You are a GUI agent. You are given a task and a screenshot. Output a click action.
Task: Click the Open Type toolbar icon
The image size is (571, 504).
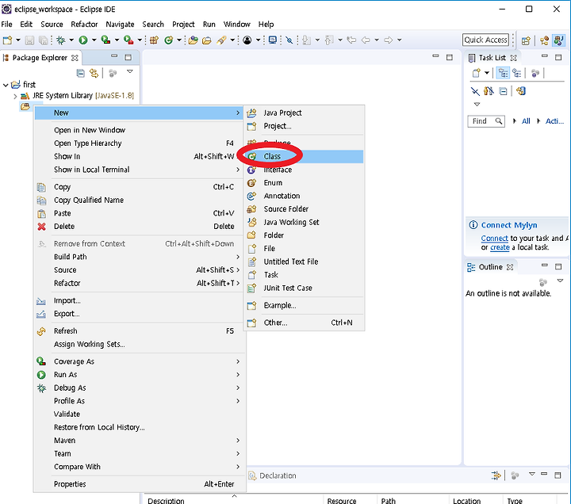coord(193,40)
